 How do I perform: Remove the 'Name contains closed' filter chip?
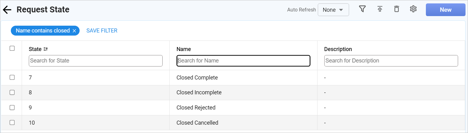coord(74,31)
